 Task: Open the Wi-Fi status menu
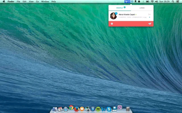click(152, 1)
